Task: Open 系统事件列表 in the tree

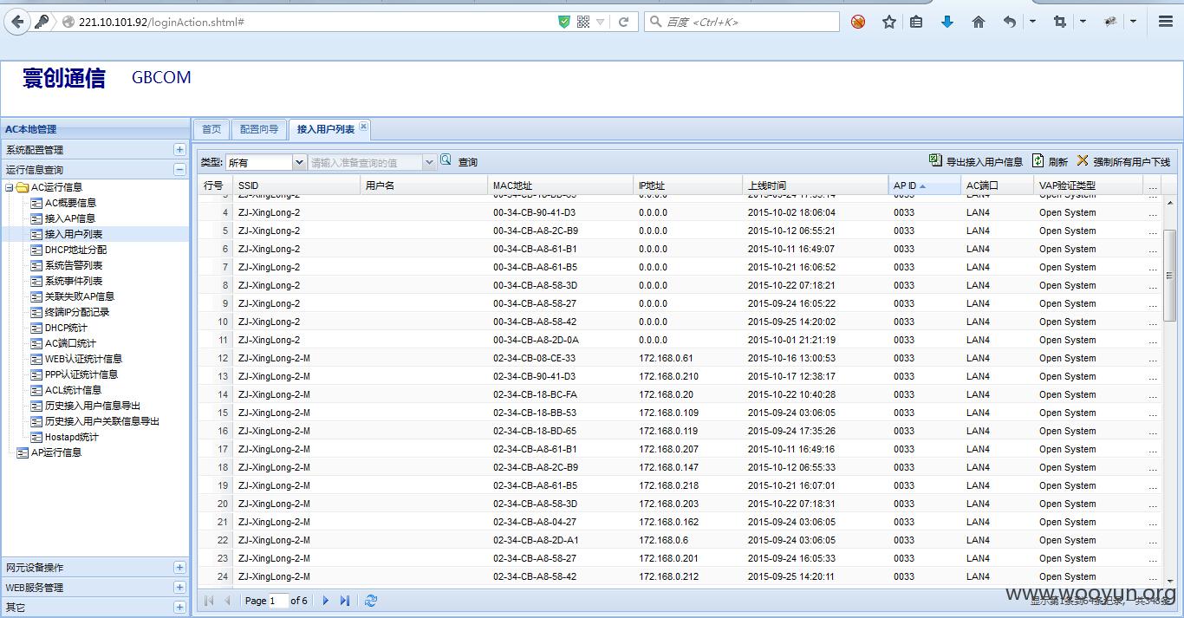Action: (74, 281)
